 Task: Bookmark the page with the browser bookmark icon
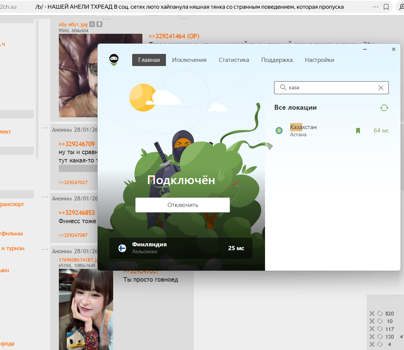click(386, 7)
